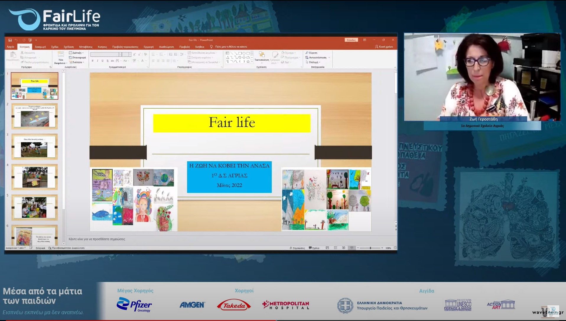Open the Select (Επιλογή) dropdown
Screen dimensions: 566x321
tap(313, 62)
